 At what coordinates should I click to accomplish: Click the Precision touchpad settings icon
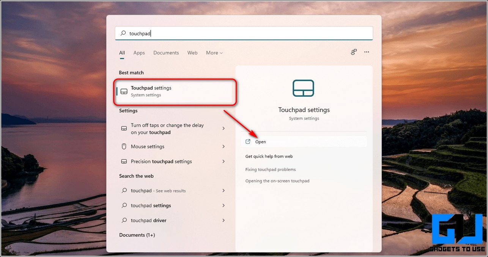[124, 161]
